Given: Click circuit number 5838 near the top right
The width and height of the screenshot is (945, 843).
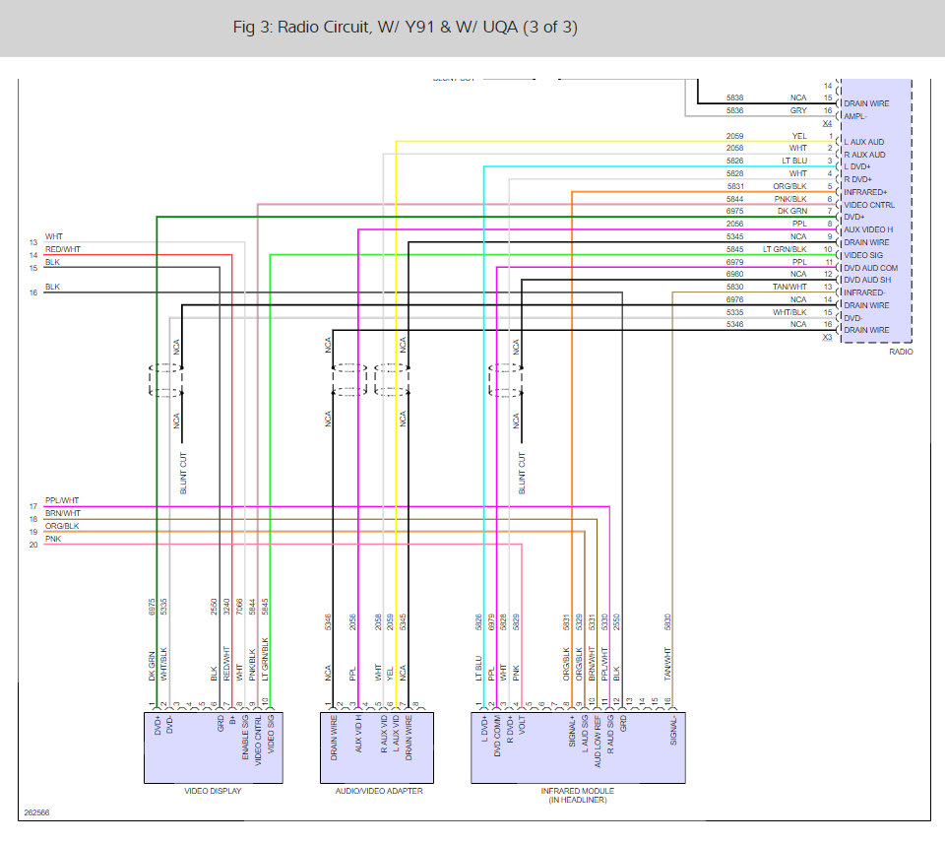Looking at the screenshot, I should 734,97.
